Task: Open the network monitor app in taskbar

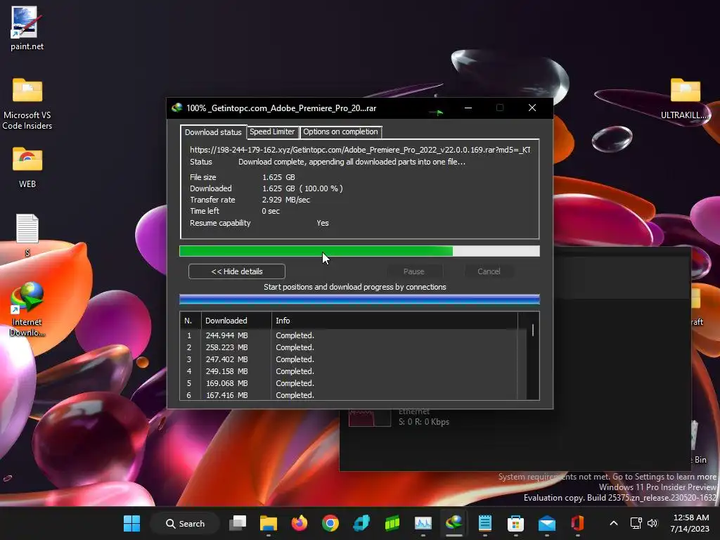Action: 423,523
